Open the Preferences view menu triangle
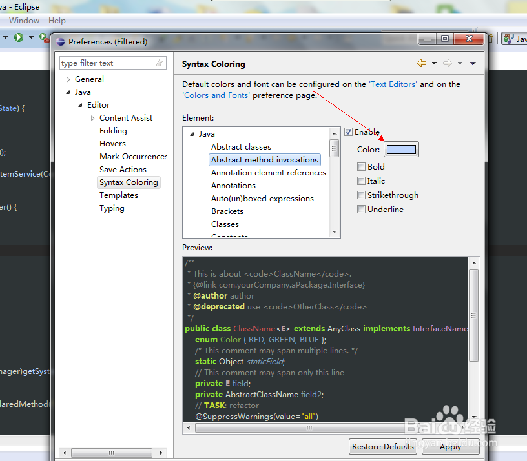 (x=473, y=63)
